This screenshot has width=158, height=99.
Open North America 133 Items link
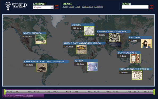coord(28,36)
